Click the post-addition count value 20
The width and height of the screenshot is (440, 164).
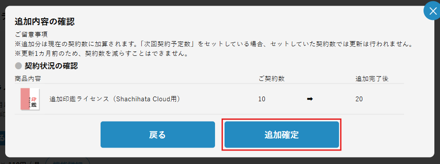[x=359, y=99]
